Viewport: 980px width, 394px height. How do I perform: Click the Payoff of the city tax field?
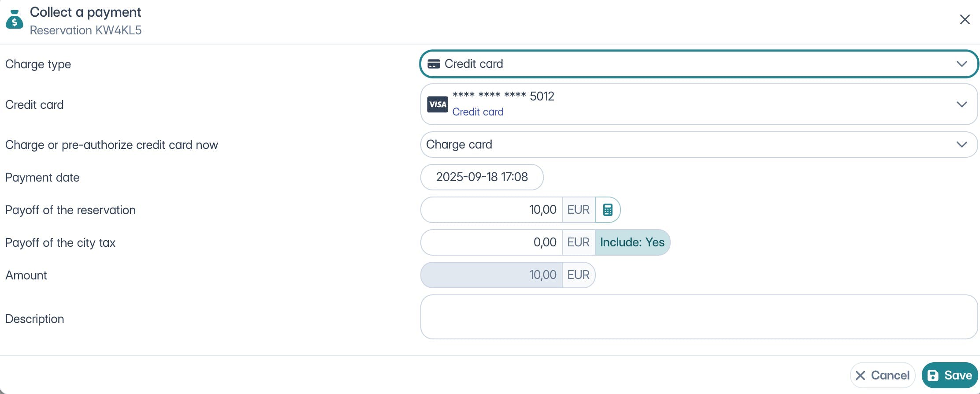click(x=491, y=242)
